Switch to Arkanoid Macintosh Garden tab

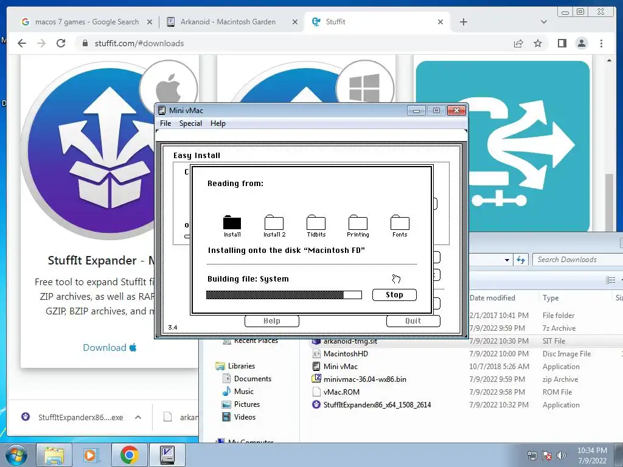(228, 22)
